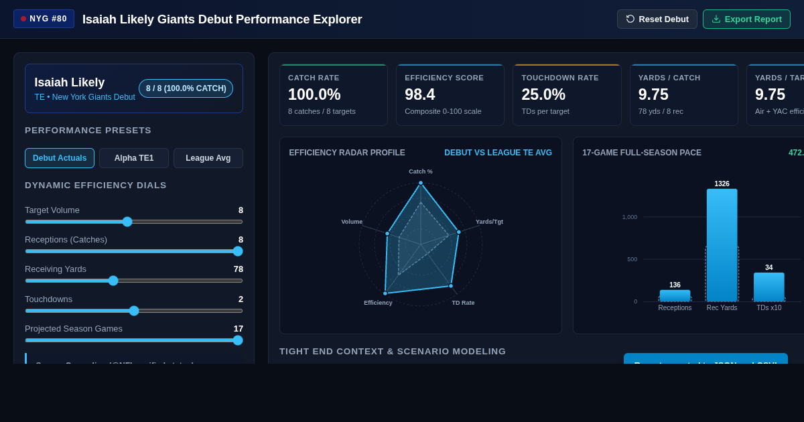Click the Catch Rate stat card
Viewport: 804px width, 422px height.
click(334, 94)
